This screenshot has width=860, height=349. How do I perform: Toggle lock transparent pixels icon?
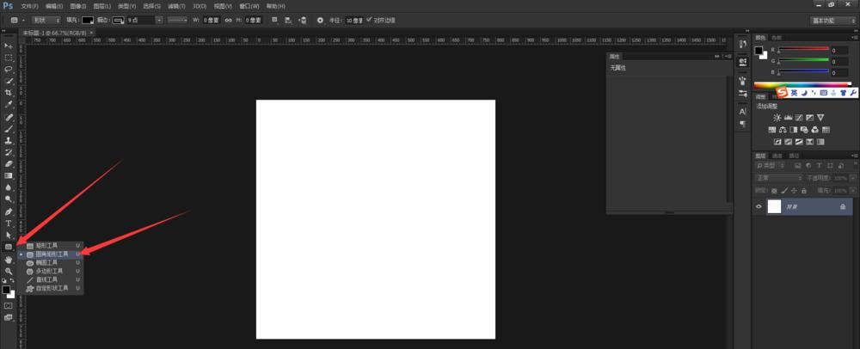coord(774,191)
